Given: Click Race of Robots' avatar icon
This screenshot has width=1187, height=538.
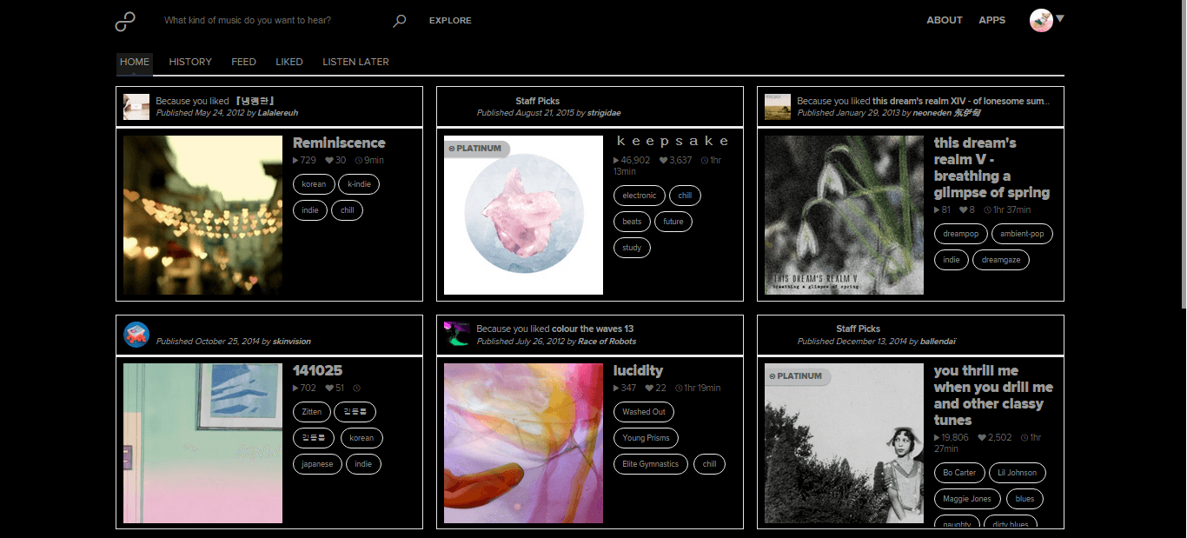Looking at the screenshot, I should click(x=456, y=334).
